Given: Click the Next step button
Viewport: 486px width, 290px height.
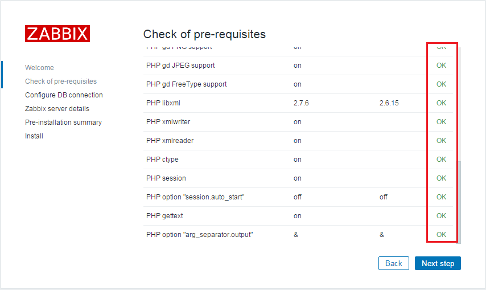Looking at the screenshot, I should (438, 263).
